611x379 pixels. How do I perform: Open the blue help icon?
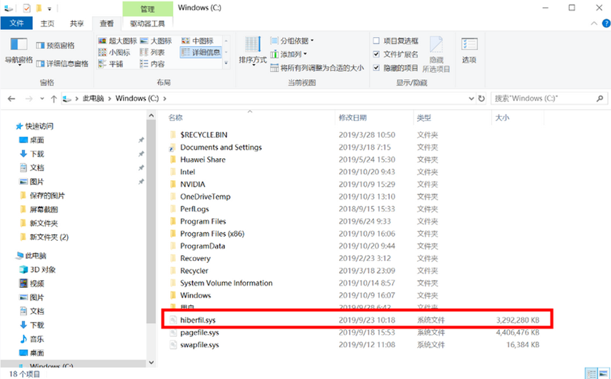(606, 24)
